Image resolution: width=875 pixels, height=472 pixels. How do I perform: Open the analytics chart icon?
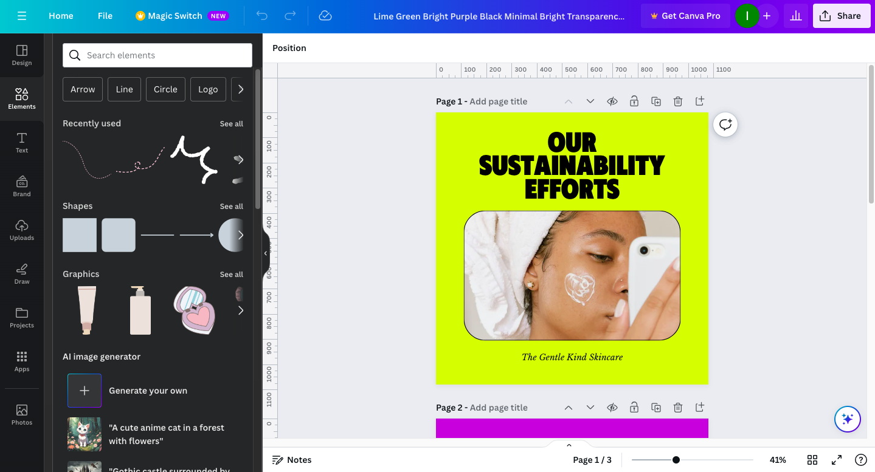click(x=795, y=16)
